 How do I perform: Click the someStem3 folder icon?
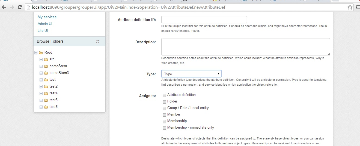[46, 73]
